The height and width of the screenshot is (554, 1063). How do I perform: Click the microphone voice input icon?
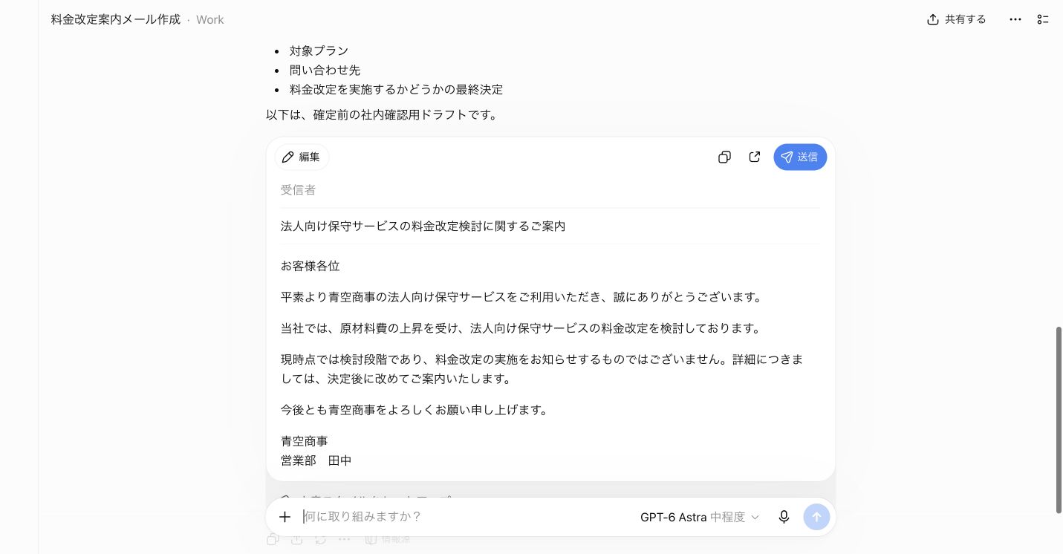784,517
